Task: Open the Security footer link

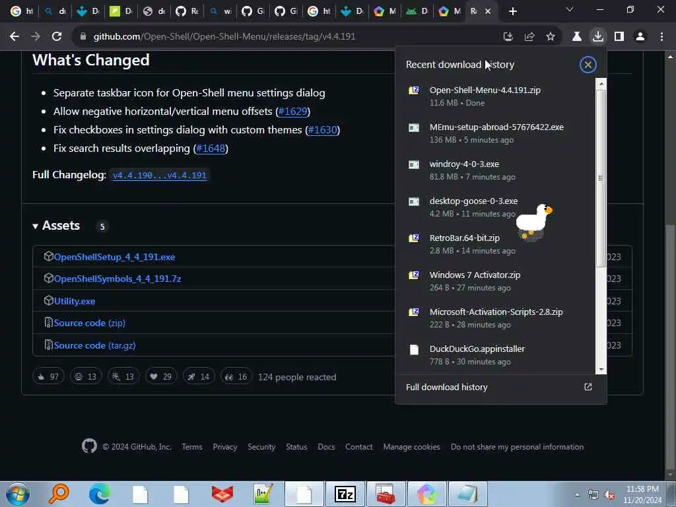Action: coord(261,447)
